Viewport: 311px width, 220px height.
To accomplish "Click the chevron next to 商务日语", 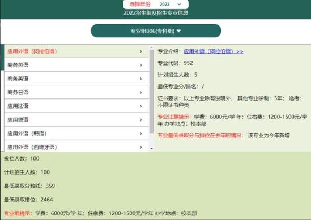I will coord(141,93).
